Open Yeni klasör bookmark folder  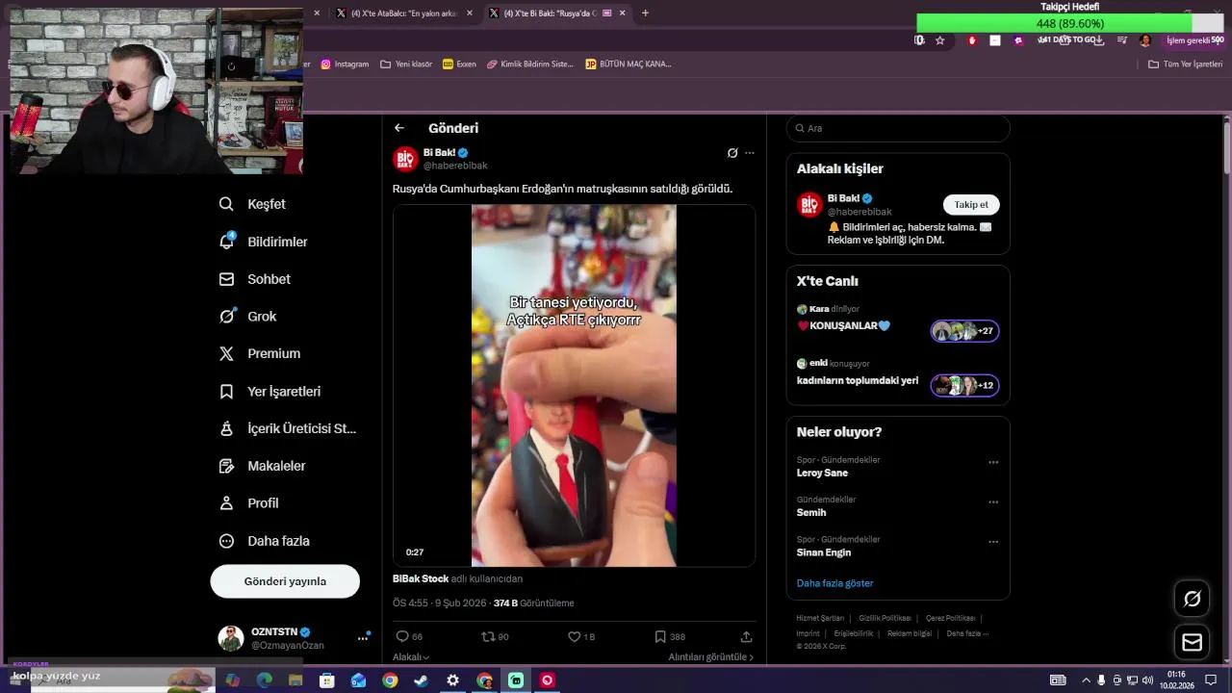(x=406, y=64)
